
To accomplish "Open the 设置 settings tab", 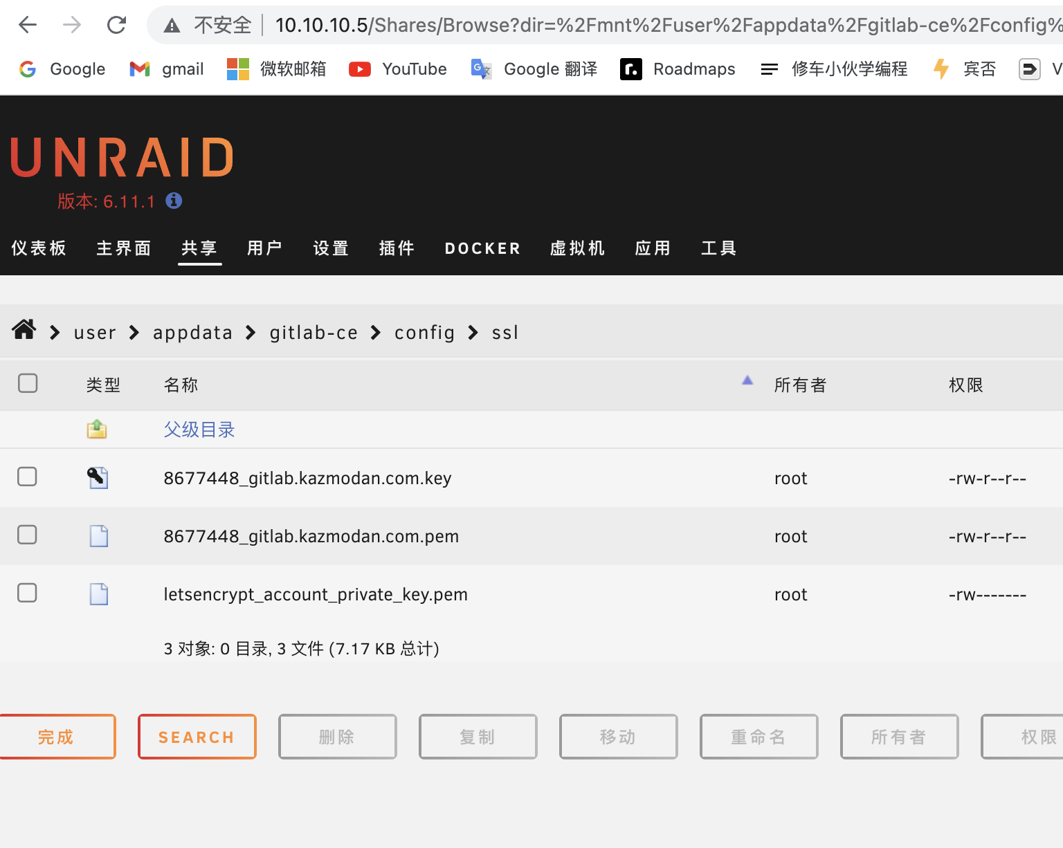I will (331, 248).
